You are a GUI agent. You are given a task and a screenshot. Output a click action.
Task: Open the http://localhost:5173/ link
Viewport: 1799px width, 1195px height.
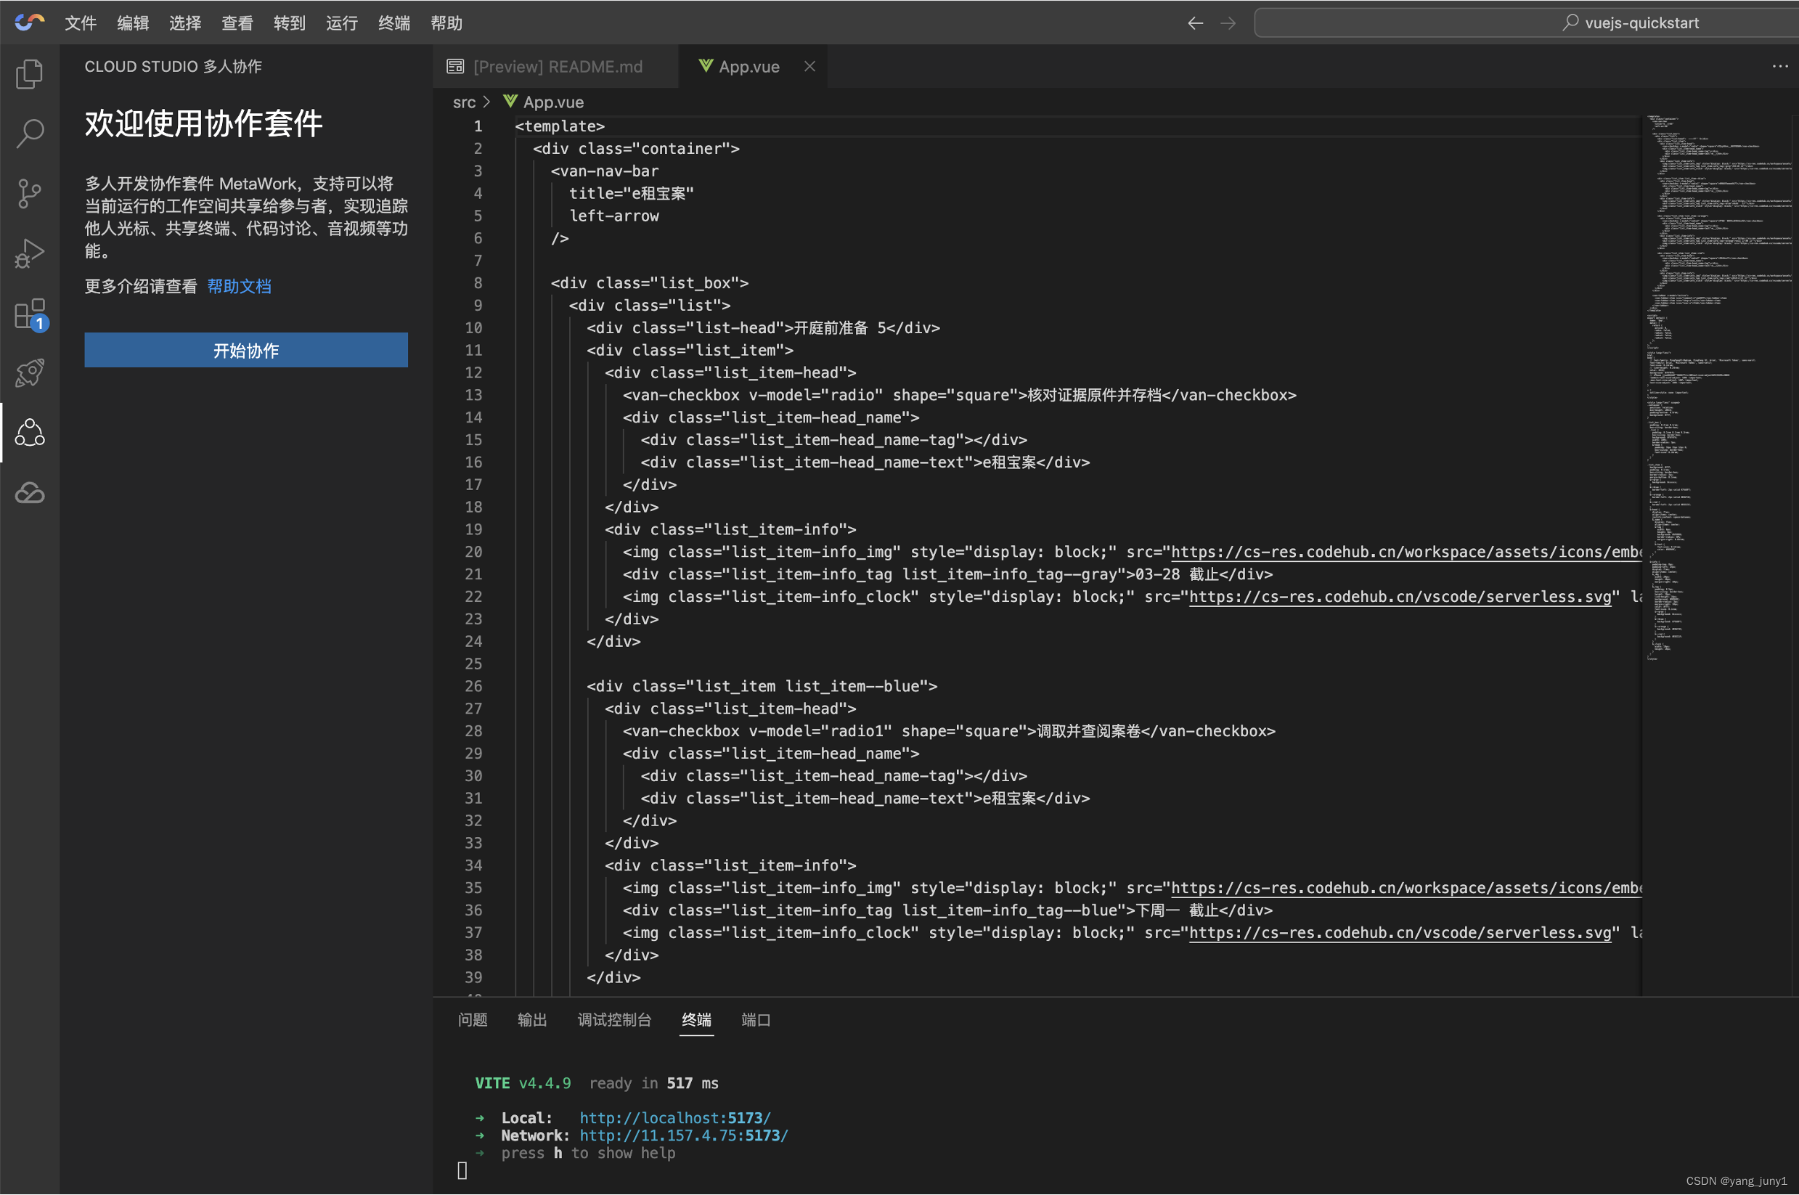pyautogui.click(x=675, y=1117)
